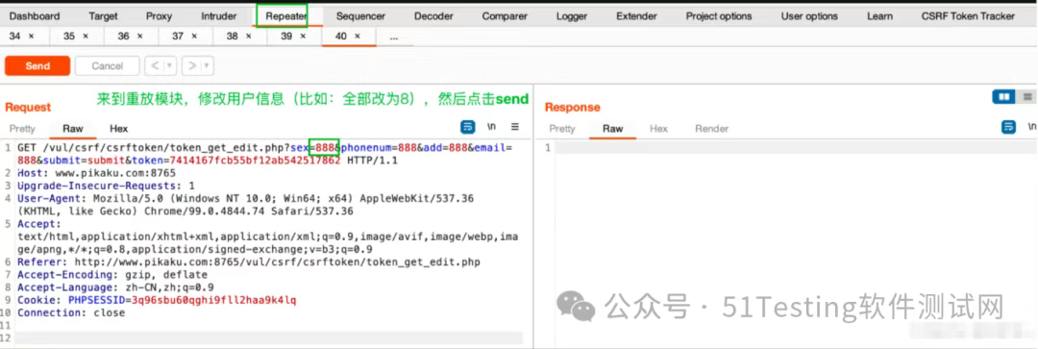Open User options tab
1038x349 pixels.
(x=809, y=16)
